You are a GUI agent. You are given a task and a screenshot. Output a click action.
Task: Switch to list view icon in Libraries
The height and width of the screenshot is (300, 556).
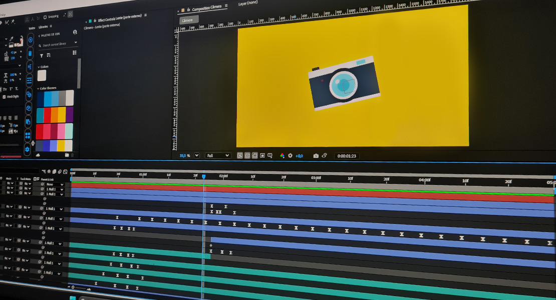[75, 52]
